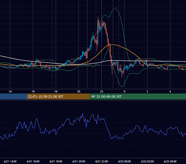Click hour label 0 on price chart axis
Image resolution: width=186 pixels, height=164 pixels.
124,92
